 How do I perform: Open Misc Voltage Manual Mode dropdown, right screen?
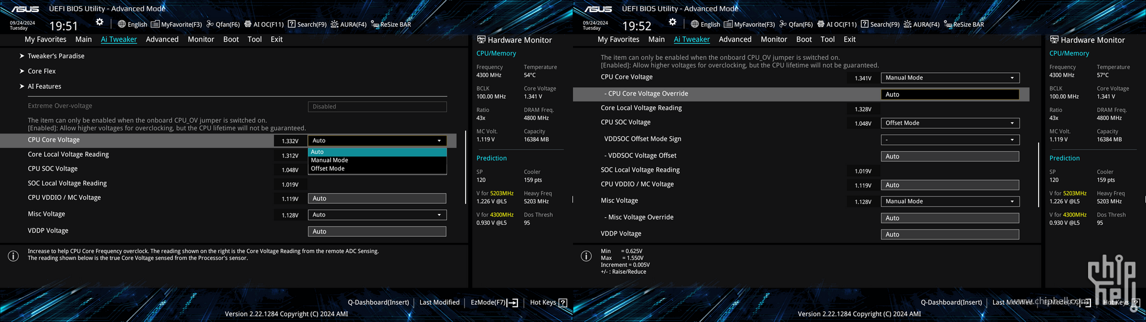pyautogui.click(x=950, y=202)
